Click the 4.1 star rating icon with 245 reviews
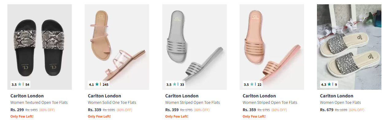 coord(97,84)
